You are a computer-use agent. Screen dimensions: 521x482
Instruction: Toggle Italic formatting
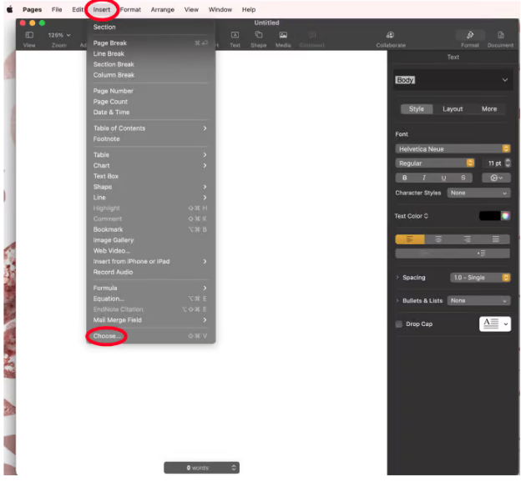click(x=424, y=178)
